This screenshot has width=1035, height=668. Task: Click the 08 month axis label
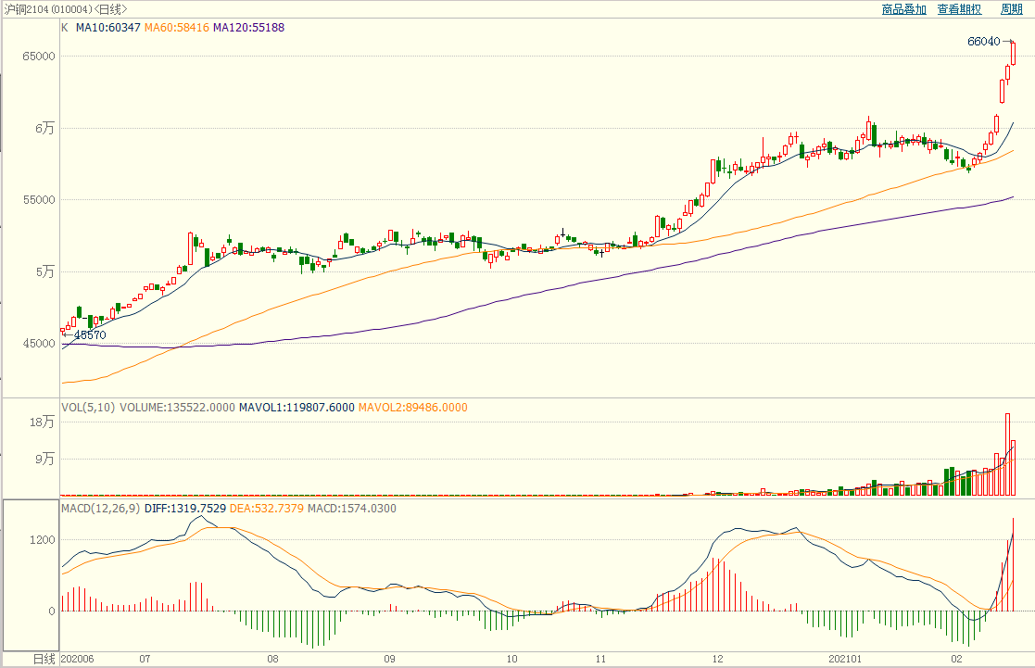(273, 660)
